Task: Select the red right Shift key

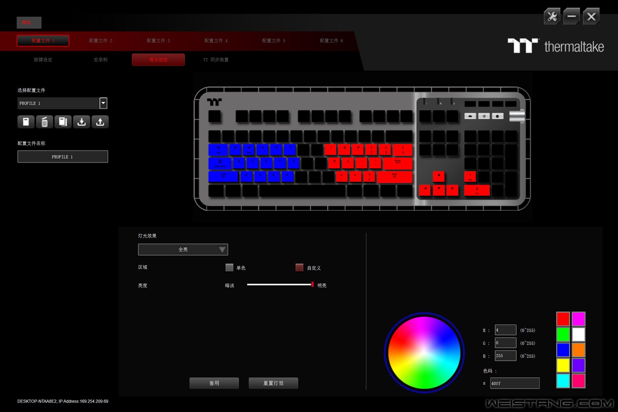Action: [x=395, y=177]
